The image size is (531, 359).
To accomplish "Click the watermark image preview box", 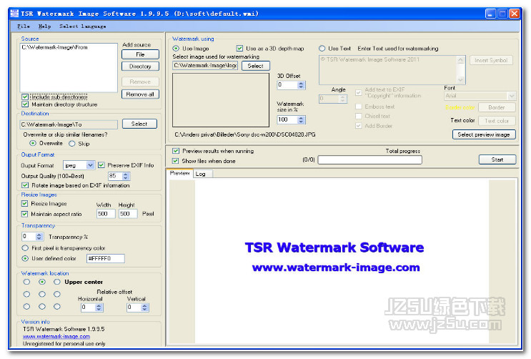I will (x=221, y=100).
